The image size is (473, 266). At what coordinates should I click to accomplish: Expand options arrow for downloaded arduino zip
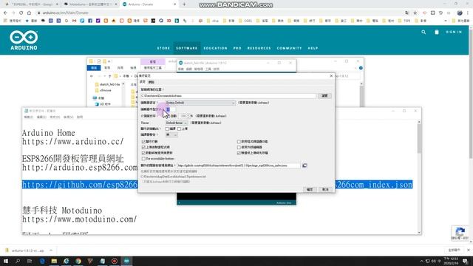51,250
